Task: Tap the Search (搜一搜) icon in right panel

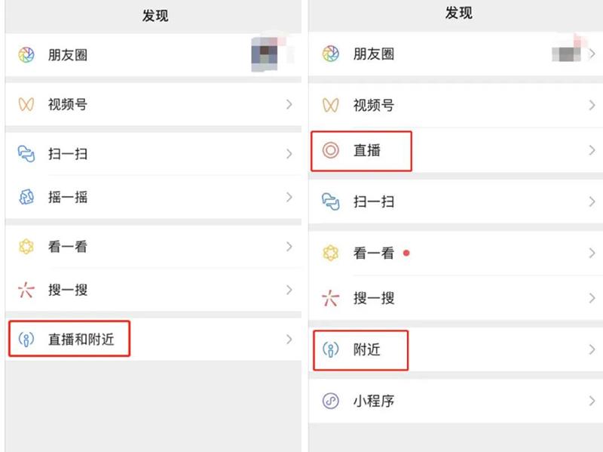Action: click(x=330, y=298)
